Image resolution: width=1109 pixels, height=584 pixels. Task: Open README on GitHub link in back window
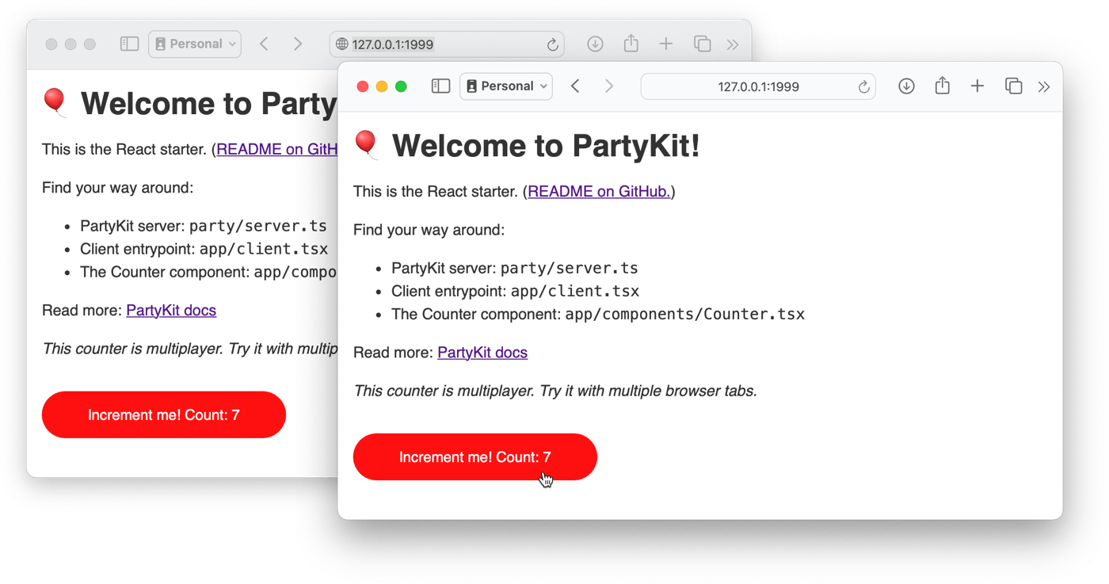pyautogui.click(x=277, y=150)
